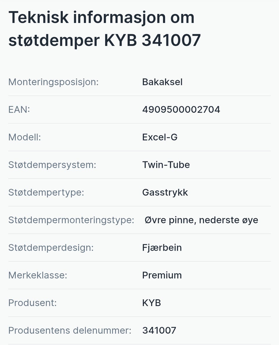The height and width of the screenshot is (345, 279).
Task: Select the 'Excel-G' model value
Action: (160, 137)
